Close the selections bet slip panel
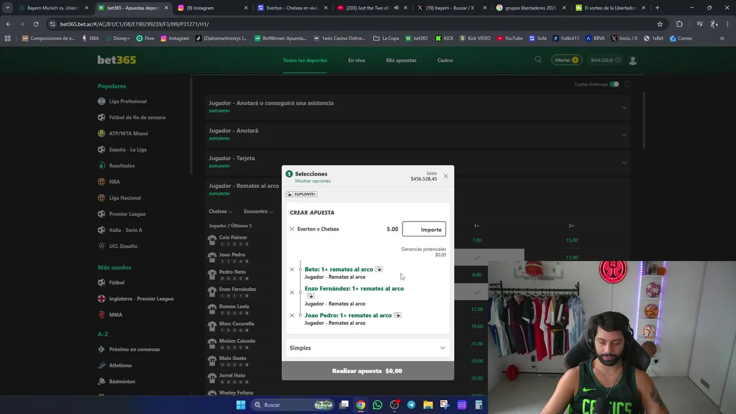The width and height of the screenshot is (736, 414). point(446,176)
